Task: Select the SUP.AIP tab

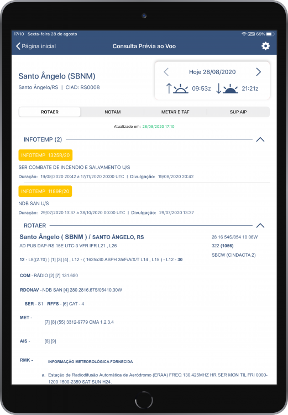Action: (x=238, y=112)
